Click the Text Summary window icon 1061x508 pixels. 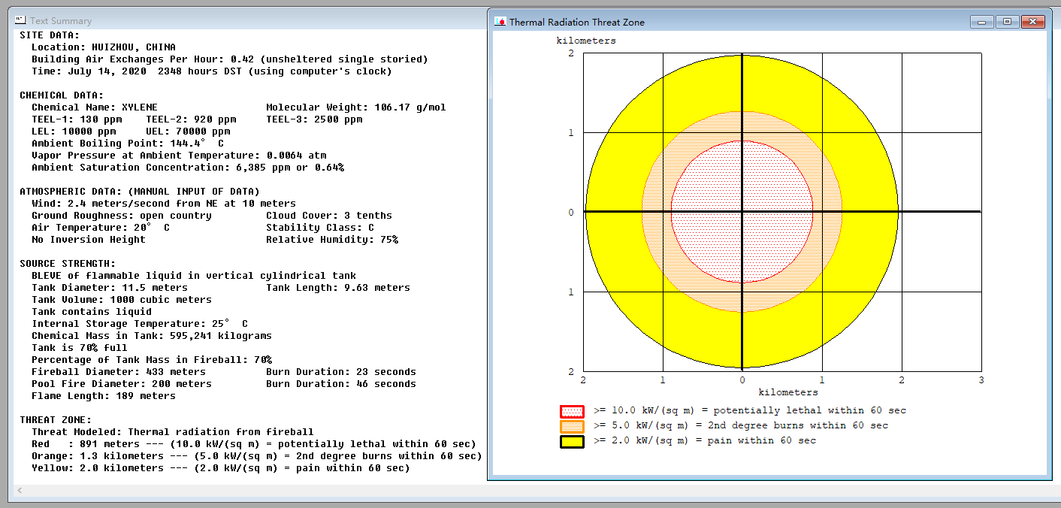pos(20,20)
